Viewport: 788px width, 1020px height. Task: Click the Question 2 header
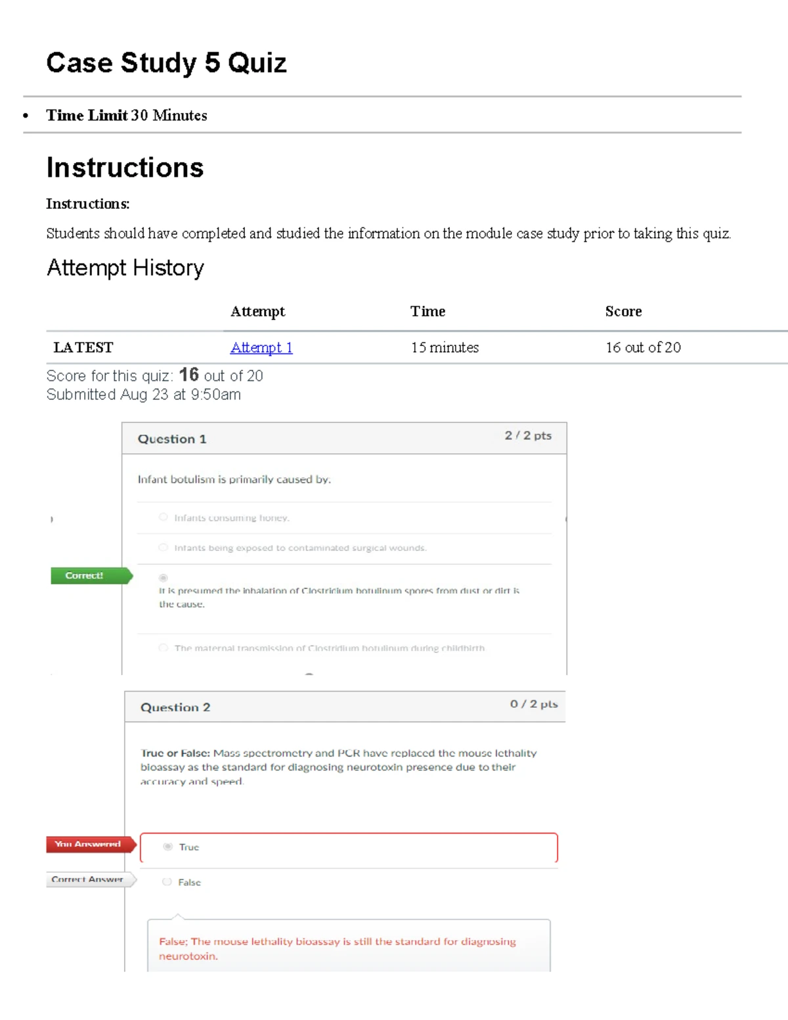click(x=175, y=707)
